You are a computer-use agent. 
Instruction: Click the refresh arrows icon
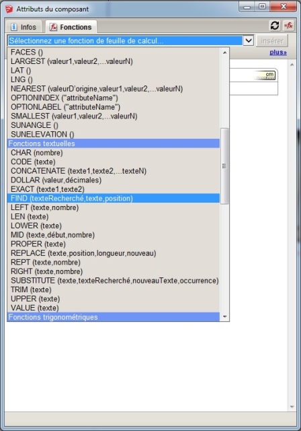(275, 26)
